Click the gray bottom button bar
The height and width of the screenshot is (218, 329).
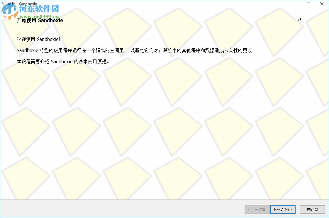[x=117, y=209]
